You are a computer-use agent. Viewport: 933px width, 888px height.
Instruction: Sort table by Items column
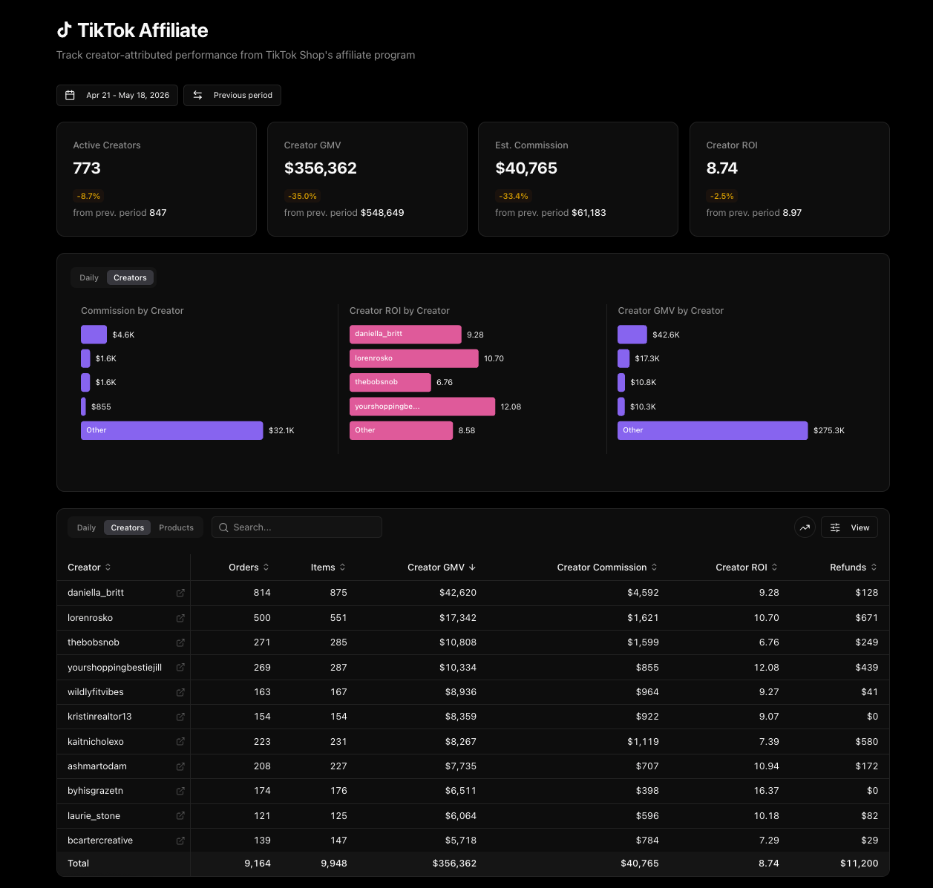pos(328,568)
